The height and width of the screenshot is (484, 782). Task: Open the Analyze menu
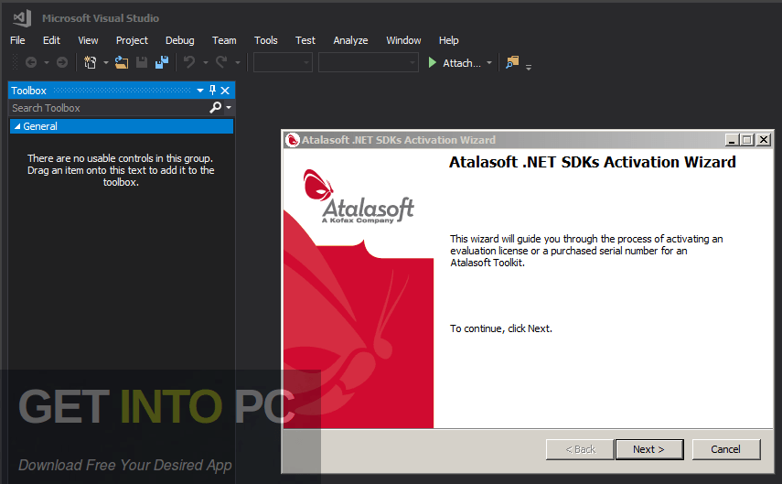click(350, 40)
